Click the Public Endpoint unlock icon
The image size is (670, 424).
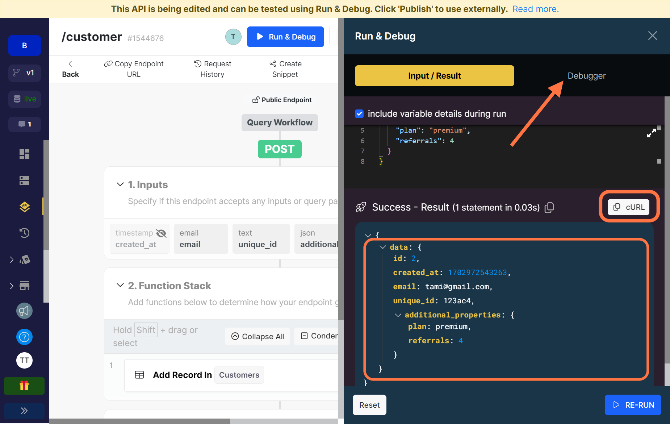click(x=256, y=100)
